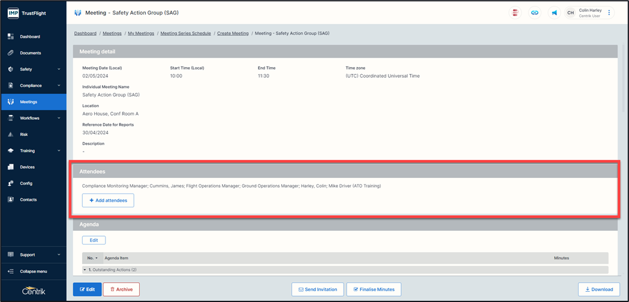
Task: Expand the Support menu in sidebar
Action: (x=59, y=255)
